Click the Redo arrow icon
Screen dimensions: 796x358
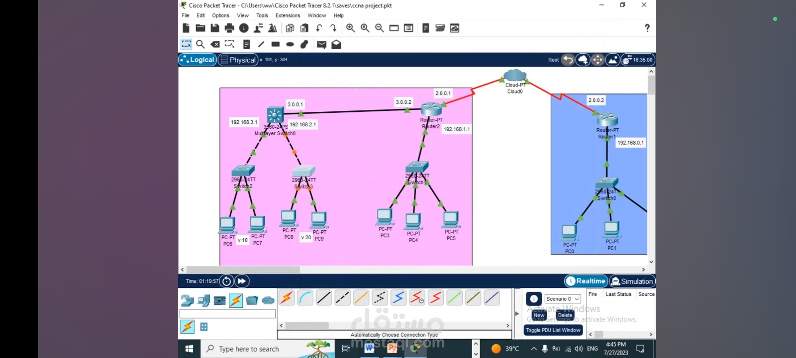coord(333,28)
